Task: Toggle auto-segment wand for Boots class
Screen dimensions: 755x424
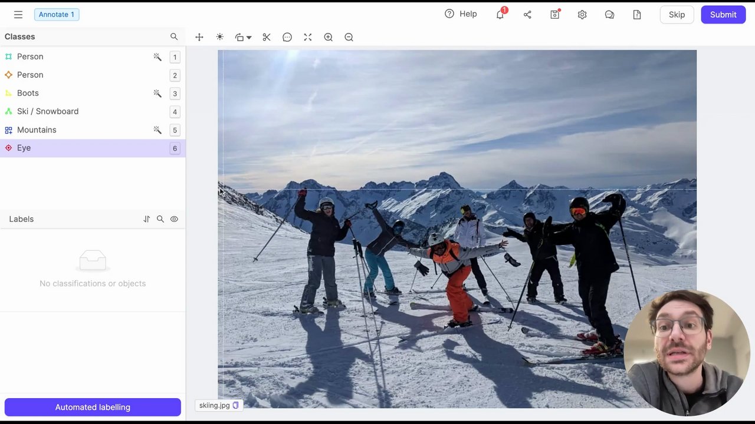Action: point(157,93)
